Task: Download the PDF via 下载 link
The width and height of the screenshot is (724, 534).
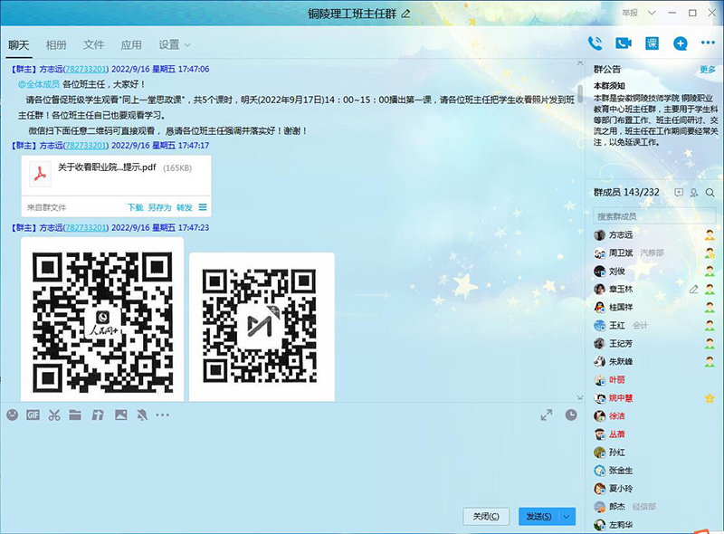Action: (x=135, y=207)
